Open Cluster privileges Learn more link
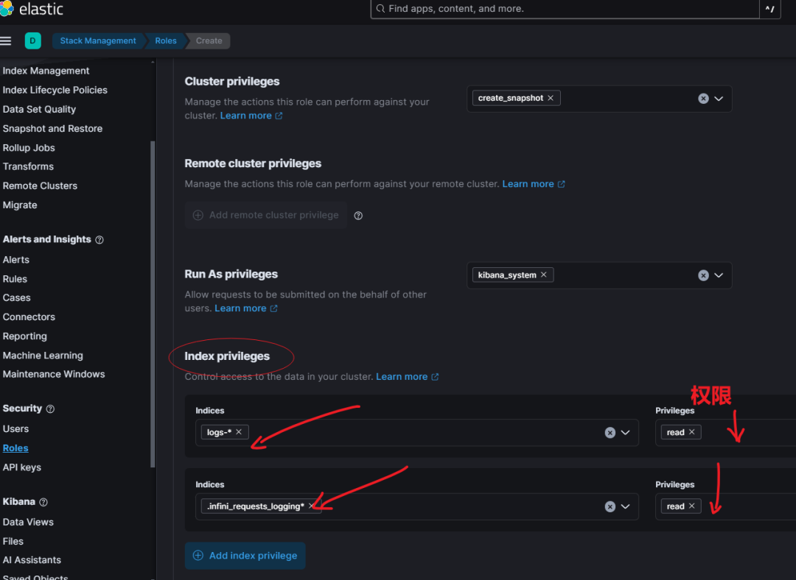796x580 pixels. [251, 116]
